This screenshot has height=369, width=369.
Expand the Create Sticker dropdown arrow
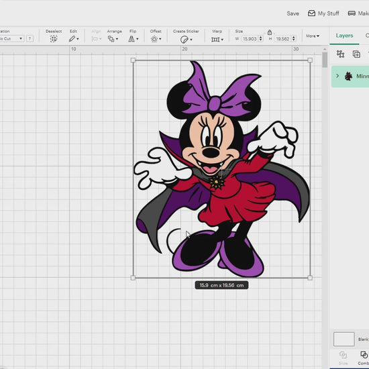[191, 40]
